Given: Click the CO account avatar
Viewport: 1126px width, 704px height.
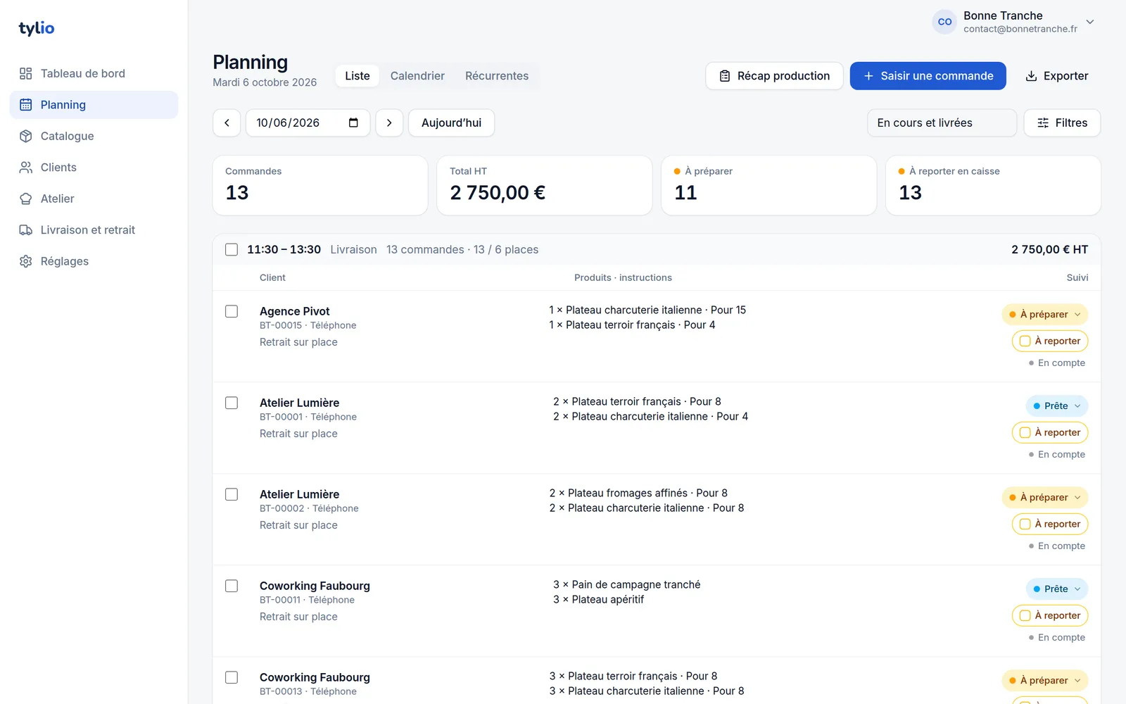Looking at the screenshot, I should [944, 22].
